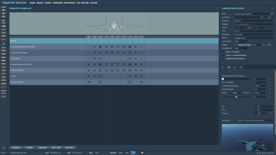
Task: Click the ИЗМ. ИМЯ button
Action: coord(56,148)
